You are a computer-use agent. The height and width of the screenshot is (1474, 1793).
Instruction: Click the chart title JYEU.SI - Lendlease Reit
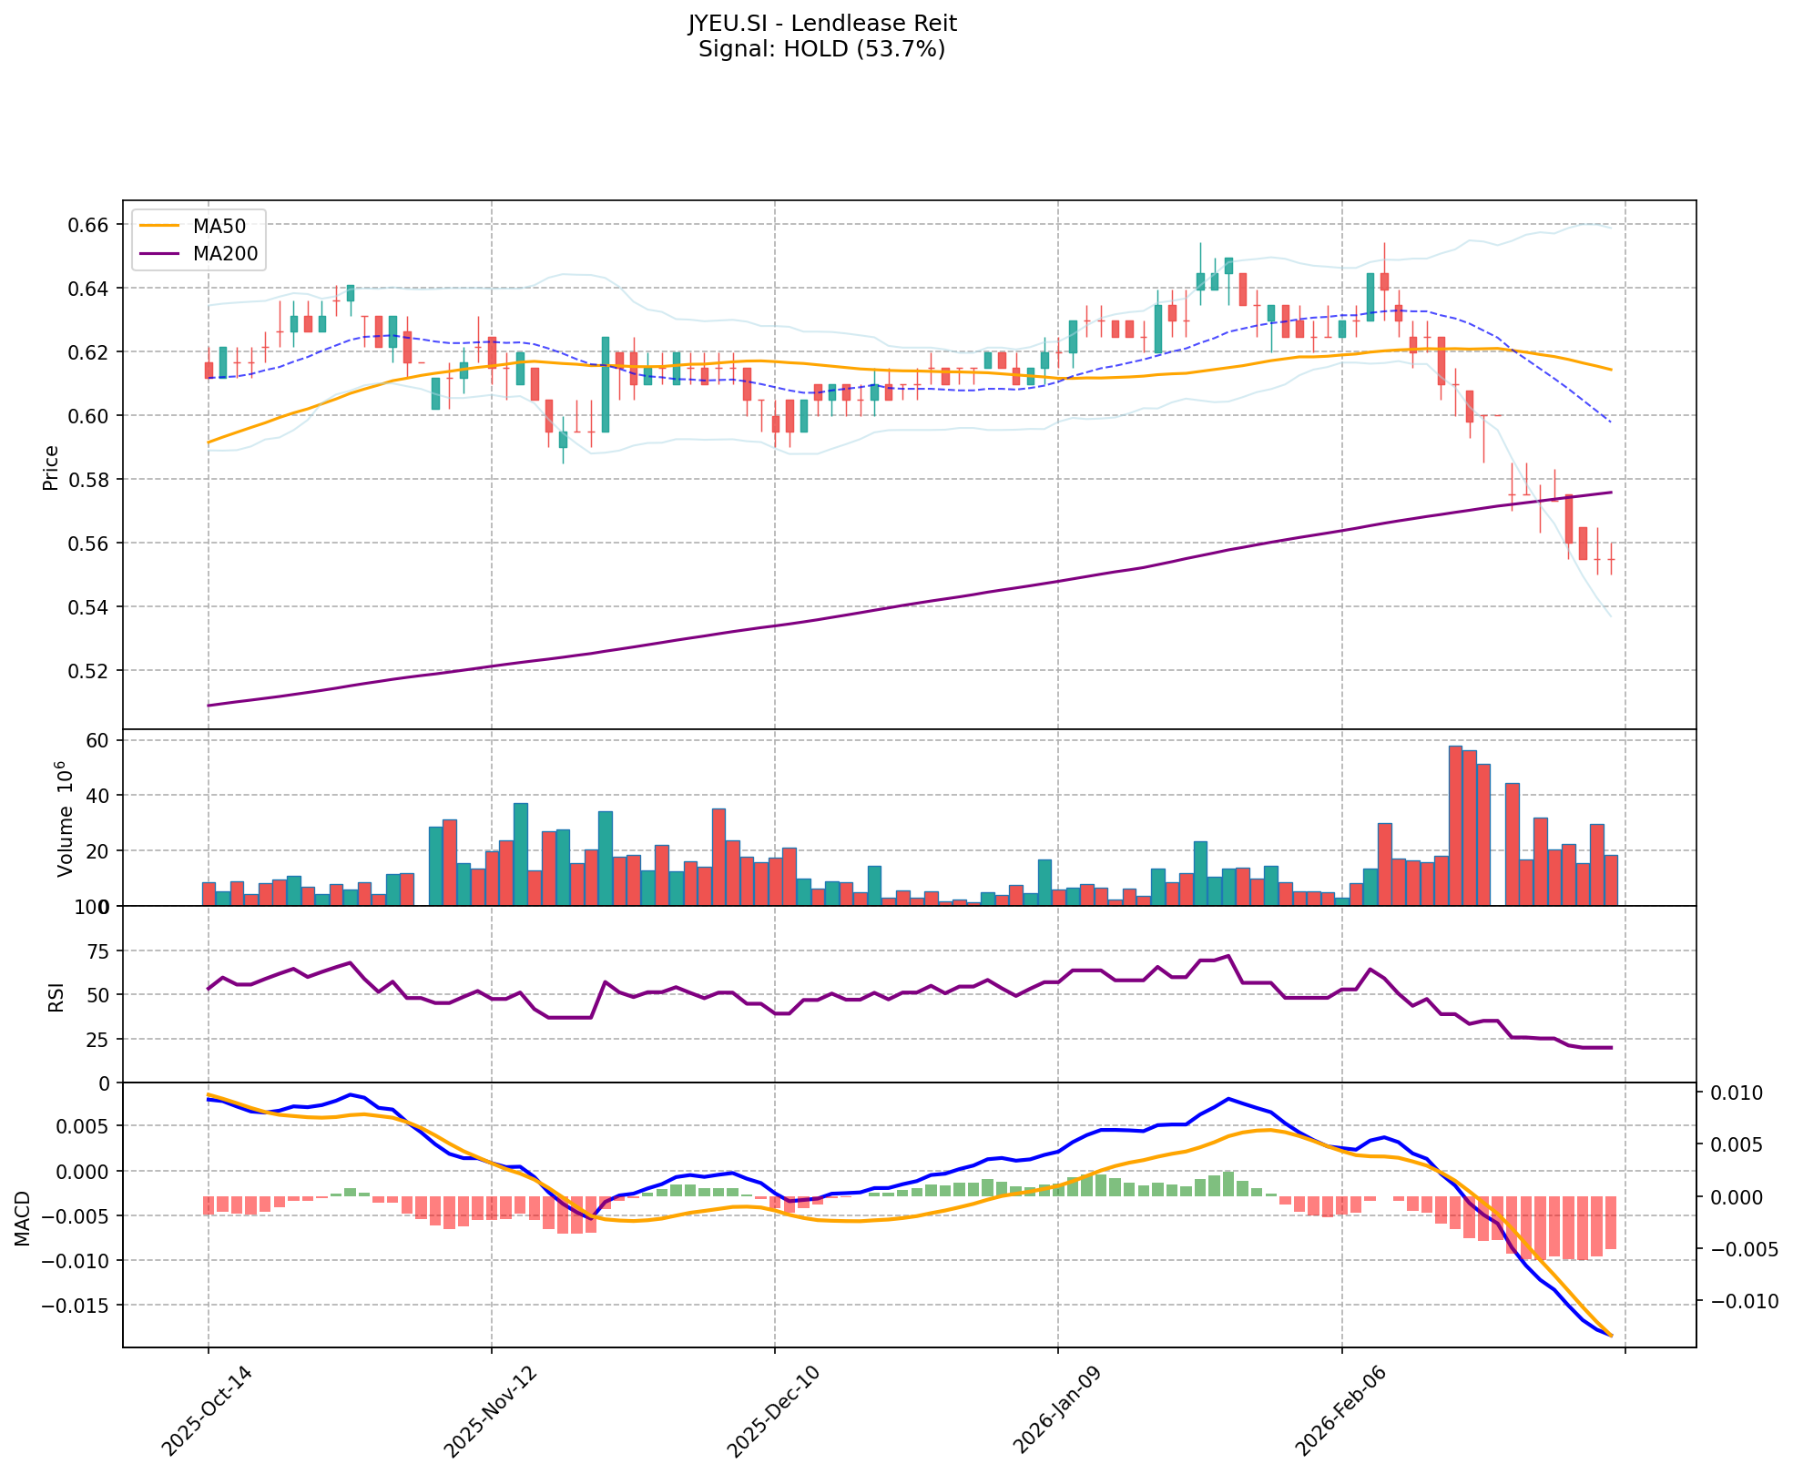(821, 23)
